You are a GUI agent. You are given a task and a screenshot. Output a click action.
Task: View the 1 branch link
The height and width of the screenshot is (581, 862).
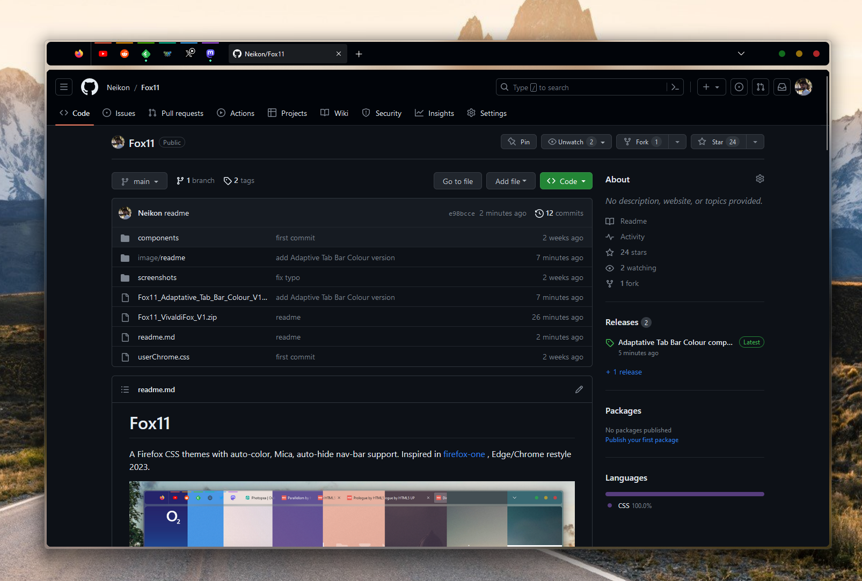(x=195, y=181)
